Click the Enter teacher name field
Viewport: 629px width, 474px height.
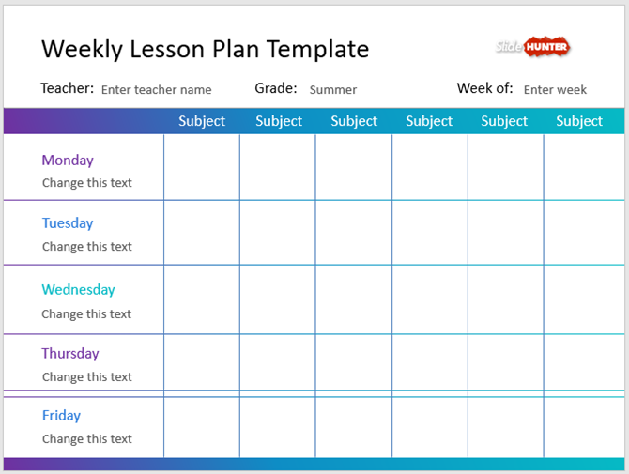tap(156, 90)
